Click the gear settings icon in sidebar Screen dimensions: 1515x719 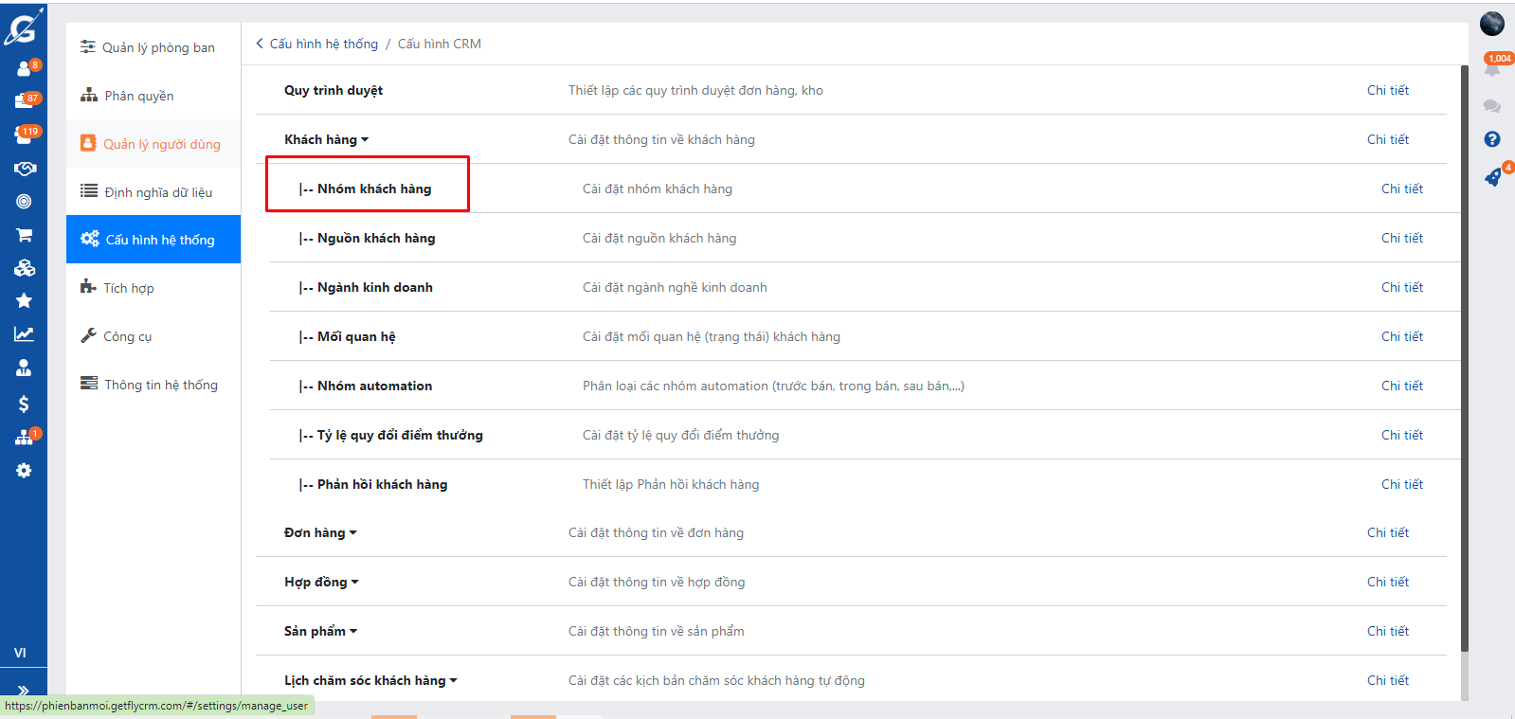coord(24,471)
